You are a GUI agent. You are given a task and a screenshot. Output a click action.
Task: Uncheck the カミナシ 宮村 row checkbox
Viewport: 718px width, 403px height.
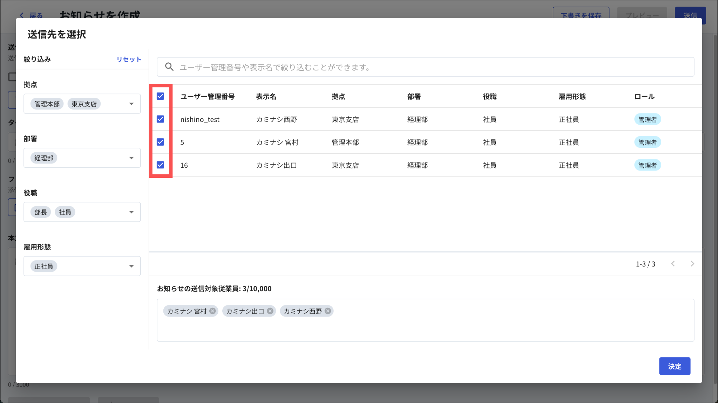(160, 142)
